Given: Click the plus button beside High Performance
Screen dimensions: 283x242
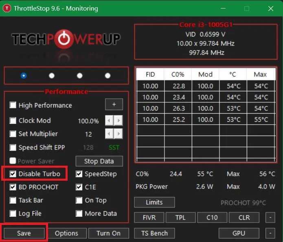Looking at the screenshot, I should pos(114,105).
